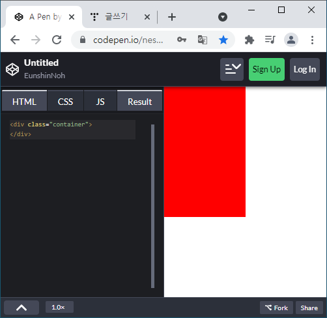Click the blue bookmark star
327x318 pixels.
point(223,40)
